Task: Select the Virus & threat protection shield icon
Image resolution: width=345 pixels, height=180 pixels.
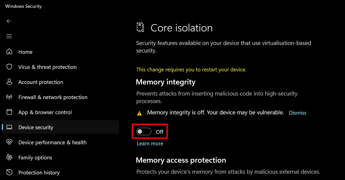Action: (9, 67)
